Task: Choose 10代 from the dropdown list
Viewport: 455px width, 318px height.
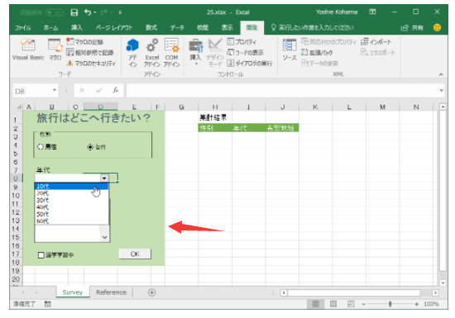Action: 71,186
